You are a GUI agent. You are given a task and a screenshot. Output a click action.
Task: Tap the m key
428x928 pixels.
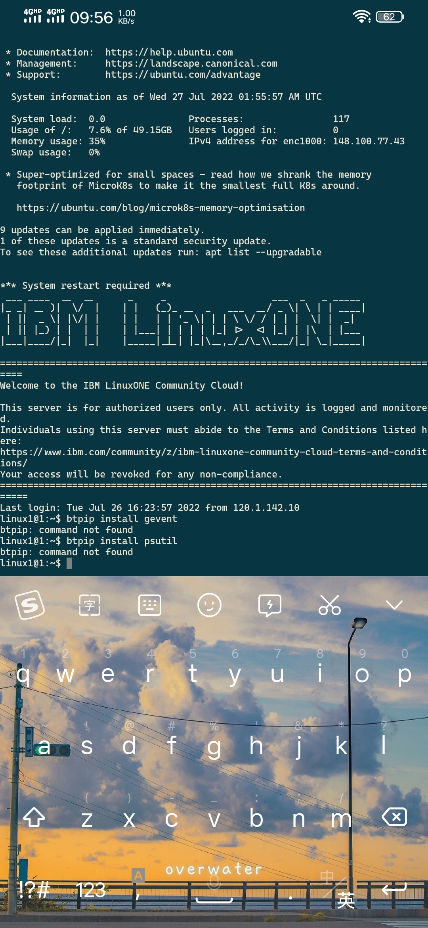click(x=341, y=819)
